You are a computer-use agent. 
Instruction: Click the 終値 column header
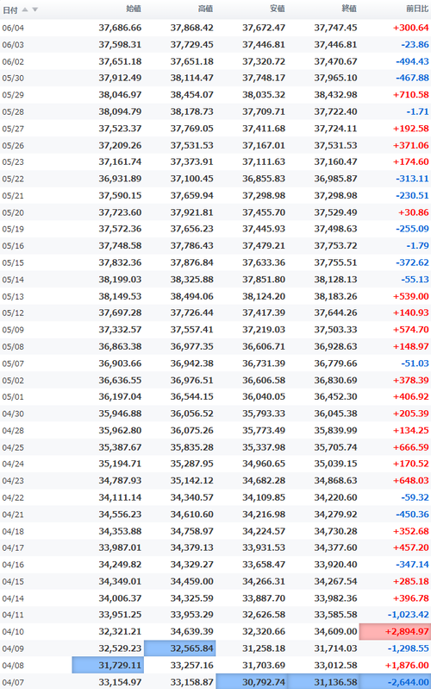tap(349, 9)
